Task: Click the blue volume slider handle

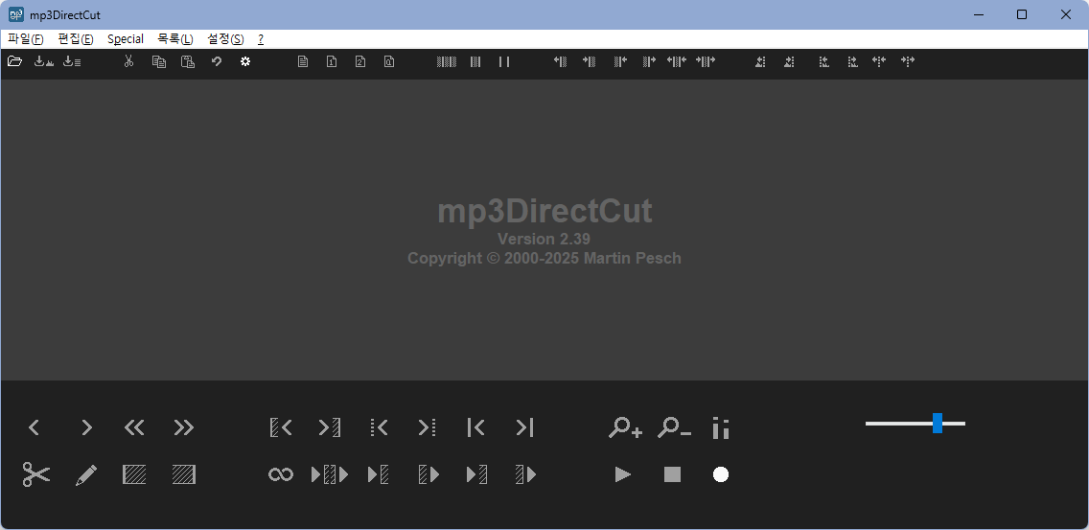Action: [938, 423]
